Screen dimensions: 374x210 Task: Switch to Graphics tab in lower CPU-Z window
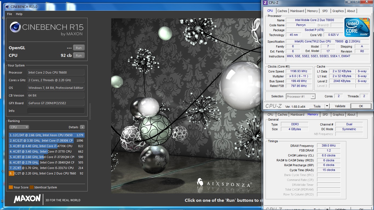click(338, 115)
